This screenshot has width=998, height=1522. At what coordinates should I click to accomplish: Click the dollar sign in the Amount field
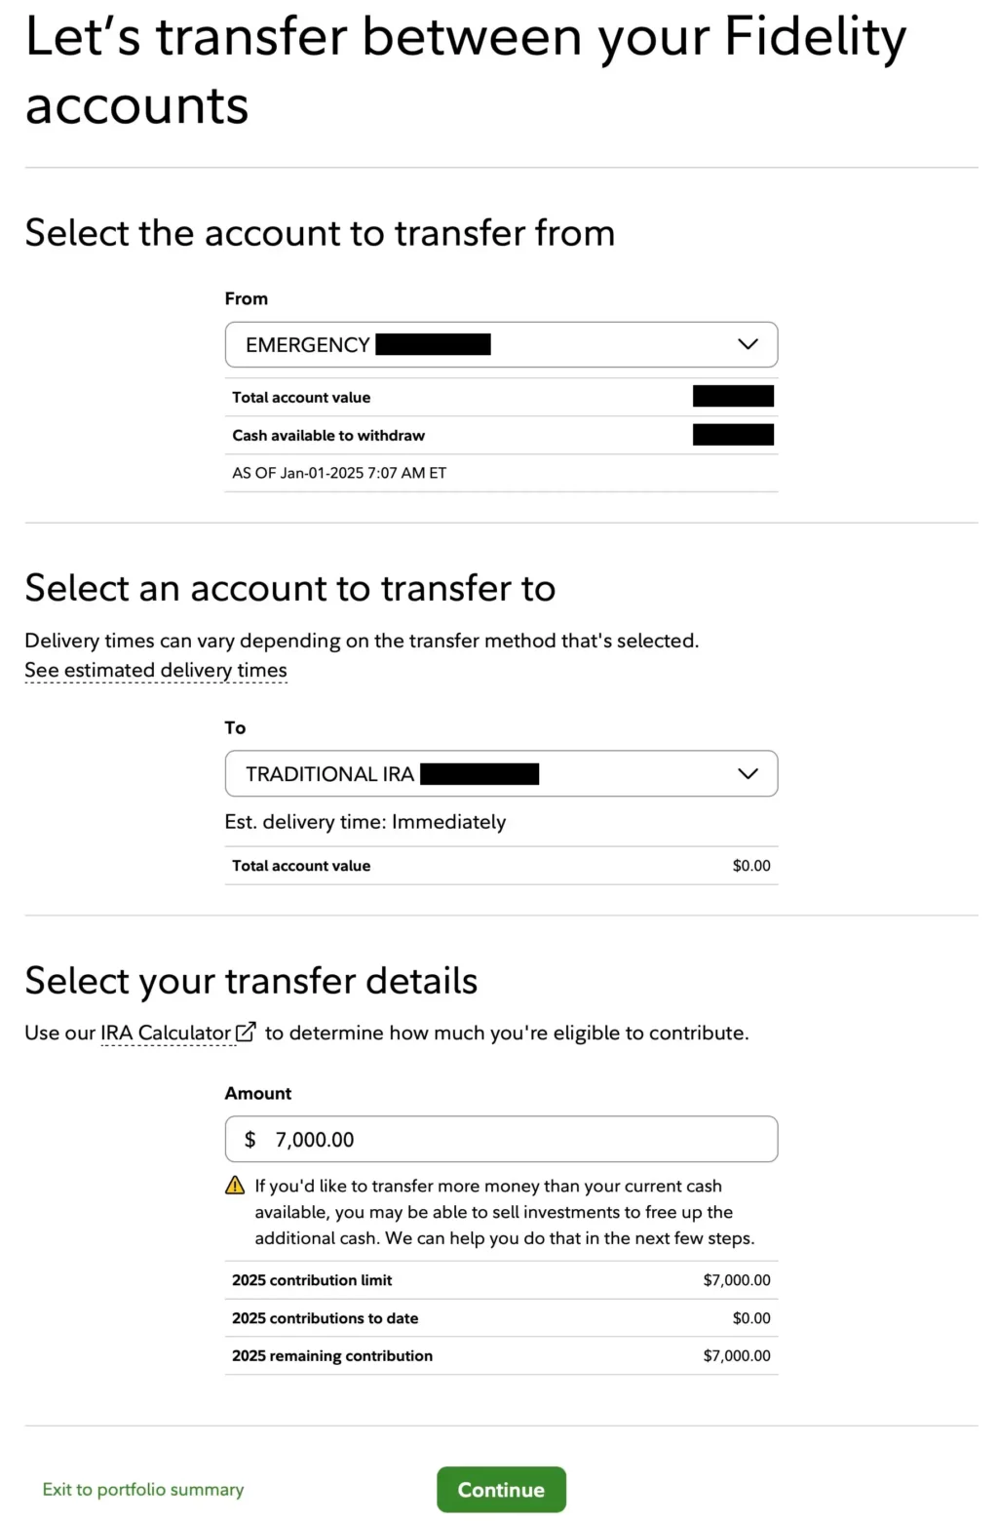point(249,1139)
